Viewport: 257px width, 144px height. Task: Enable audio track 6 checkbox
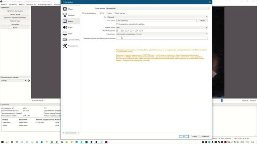pos(140,30)
